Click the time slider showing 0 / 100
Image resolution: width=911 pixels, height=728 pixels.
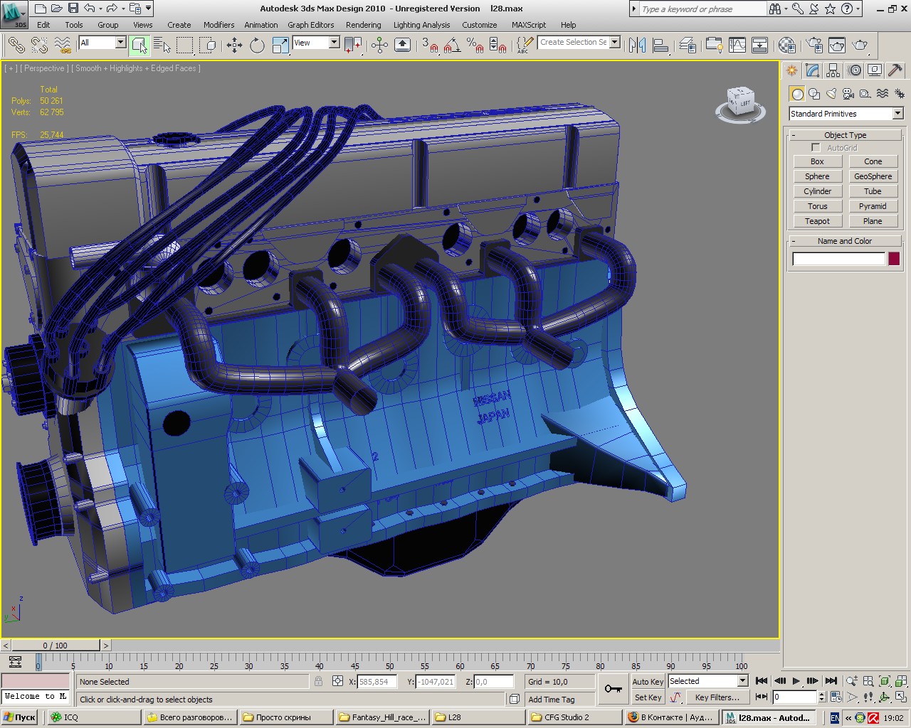[55, 646]
